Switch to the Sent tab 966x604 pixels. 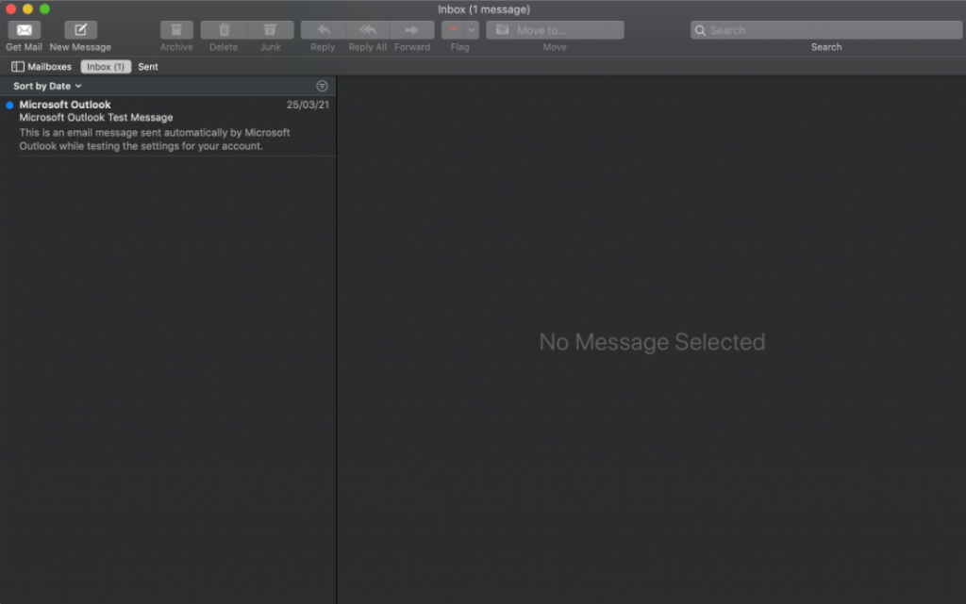point(148,67)
